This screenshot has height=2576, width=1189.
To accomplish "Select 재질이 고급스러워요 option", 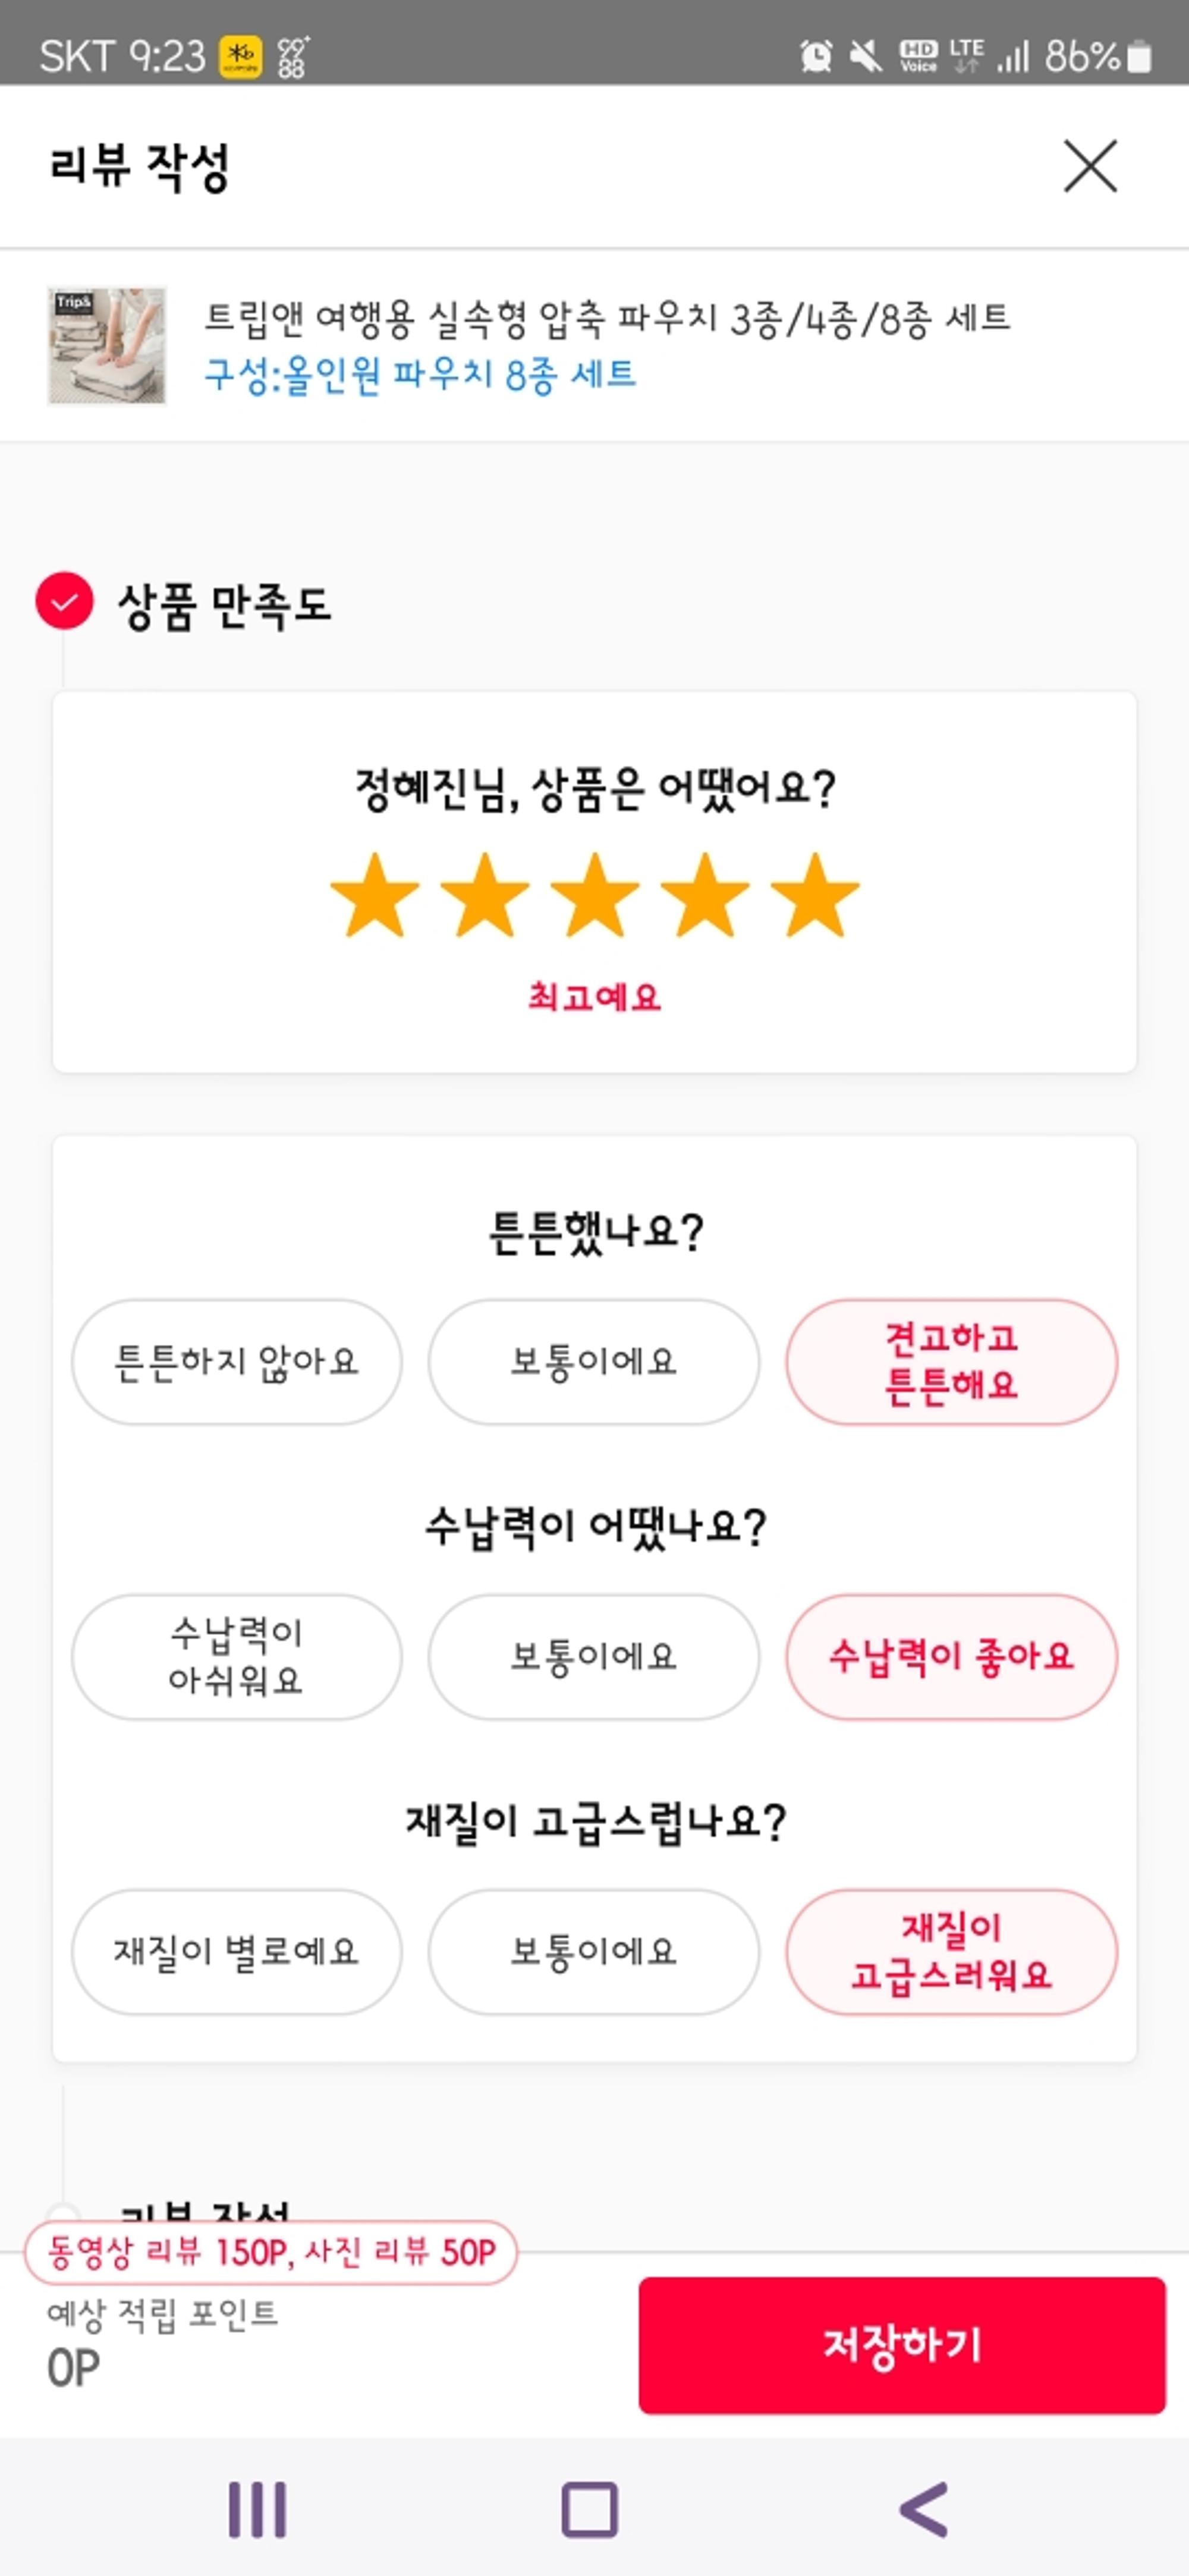I will (x=952, y=1952).
